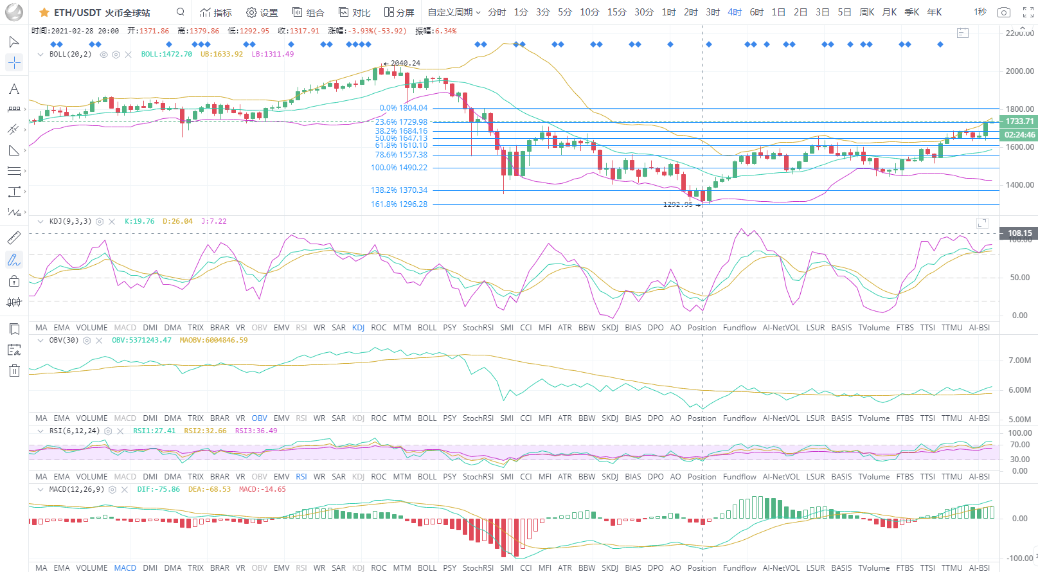The image size is (1038, 572).
Task: Click the 对比 compare button
Action: (355, 12)
